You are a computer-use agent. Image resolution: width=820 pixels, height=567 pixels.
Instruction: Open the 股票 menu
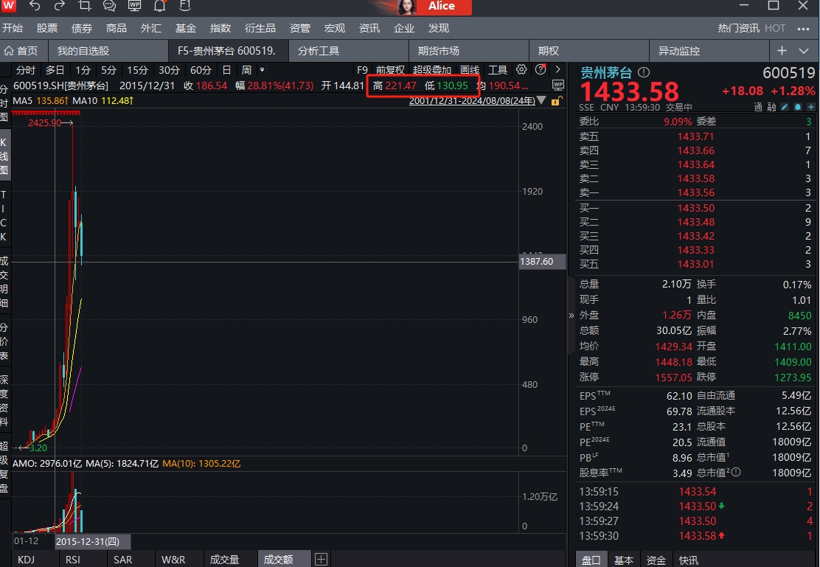click(x=47, y=28)
